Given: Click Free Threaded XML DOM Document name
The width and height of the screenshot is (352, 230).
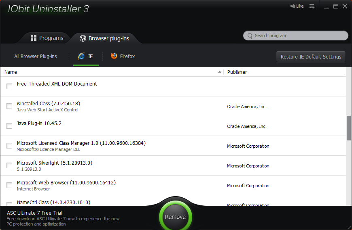Looking at the screenshot, I should point(57,84).
